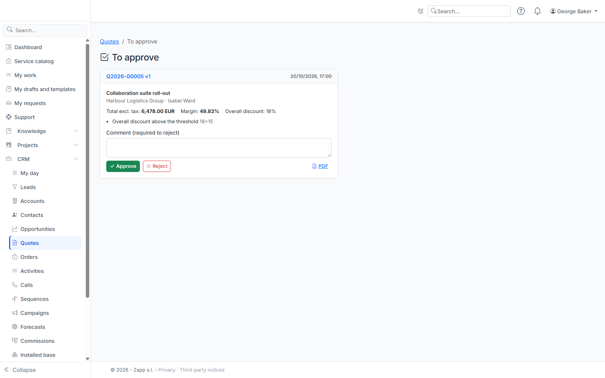The width and height of the screenshot is (605, 378).
Task: Expand the Projects section
Action: pyautogui.click(x=42, y=145)
